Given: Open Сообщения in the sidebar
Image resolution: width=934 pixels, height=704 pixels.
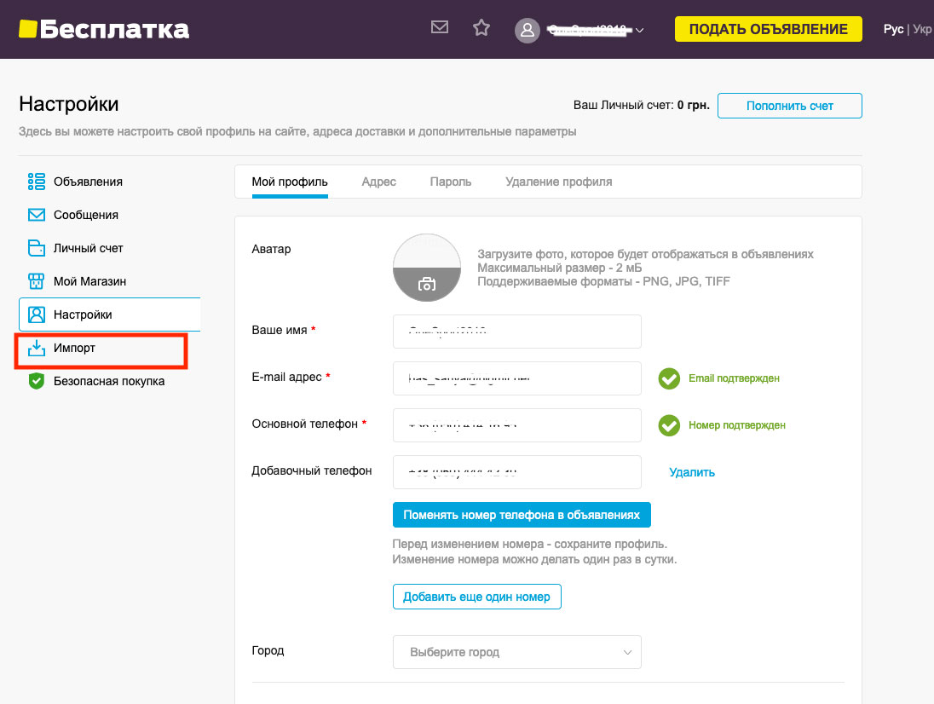Looking at the screenshot, I should coord(85,215).
